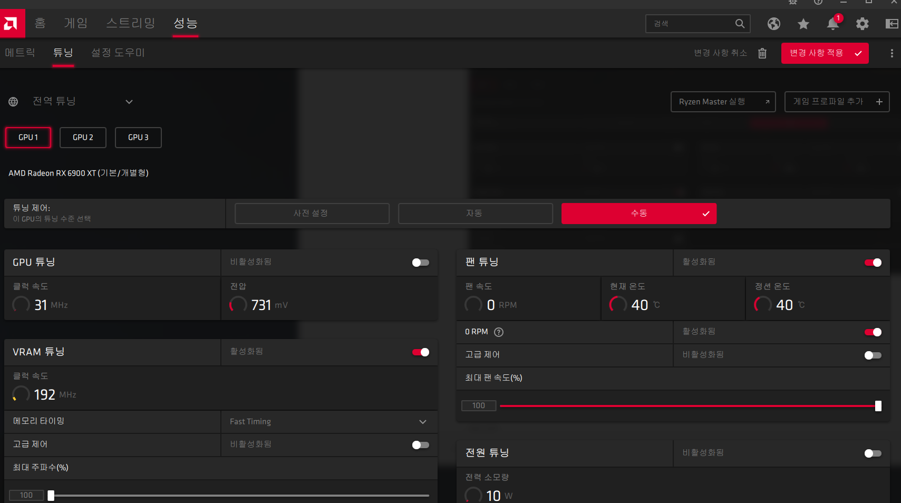Click the discard changes trash icon
Viewport: 901px width, 503px height.
[x=762, y=53]
